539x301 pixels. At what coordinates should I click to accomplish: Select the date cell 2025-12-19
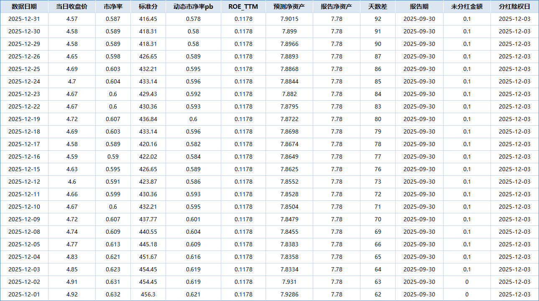[24, 119]
